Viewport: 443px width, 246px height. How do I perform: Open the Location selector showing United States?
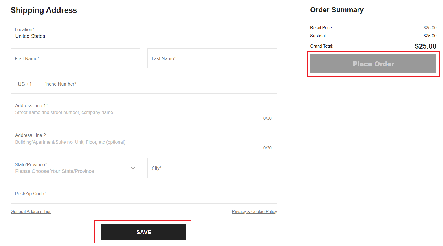[144, 33]
